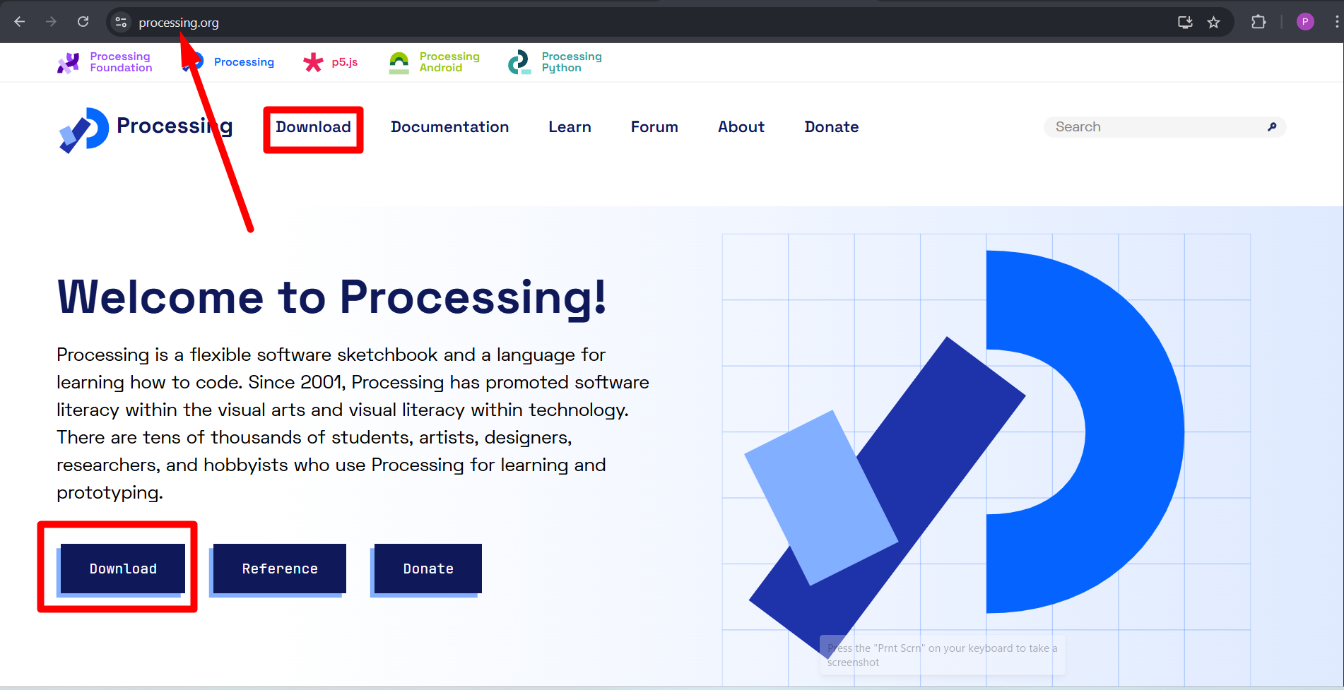This screenshot has height=690, width=1344.
Task: Open the Download nav menu item
Action: [313, 127]
